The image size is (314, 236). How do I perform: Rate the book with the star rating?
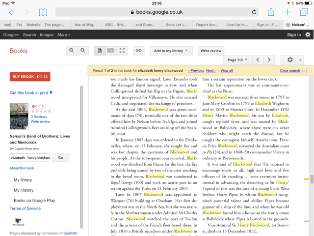(x=41, y=111)
